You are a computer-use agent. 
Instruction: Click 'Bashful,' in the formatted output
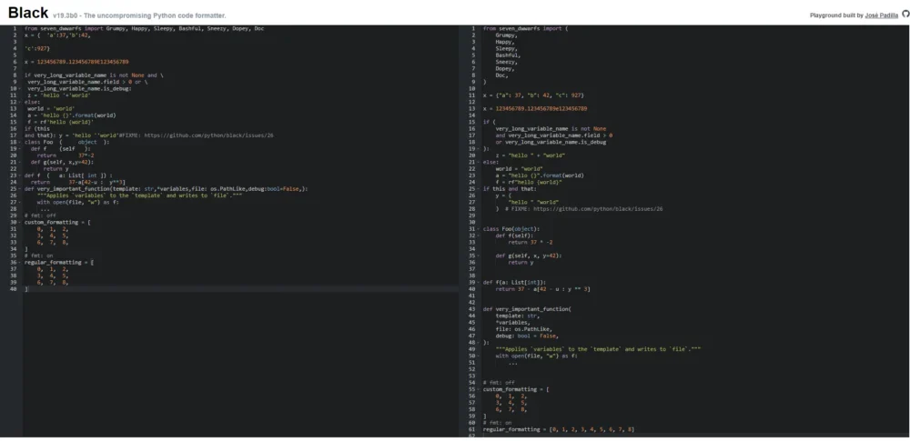tap(509, 55)
